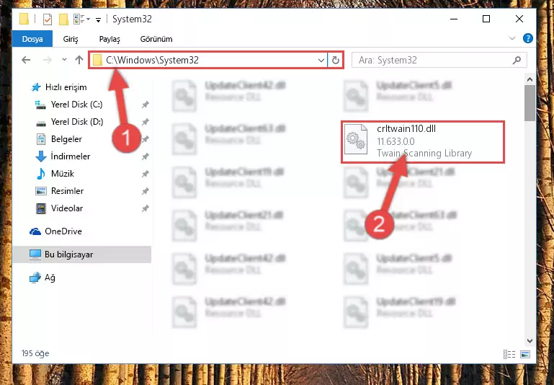Click the vertical scrollbar up arrow
This screenshot has height=385, width=554.
pyautogui.click(x=530, y=79)
